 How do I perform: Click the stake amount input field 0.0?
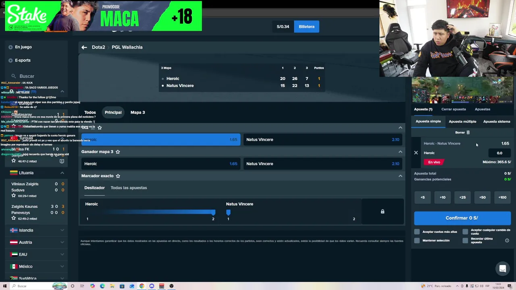(x=499, y=153)
